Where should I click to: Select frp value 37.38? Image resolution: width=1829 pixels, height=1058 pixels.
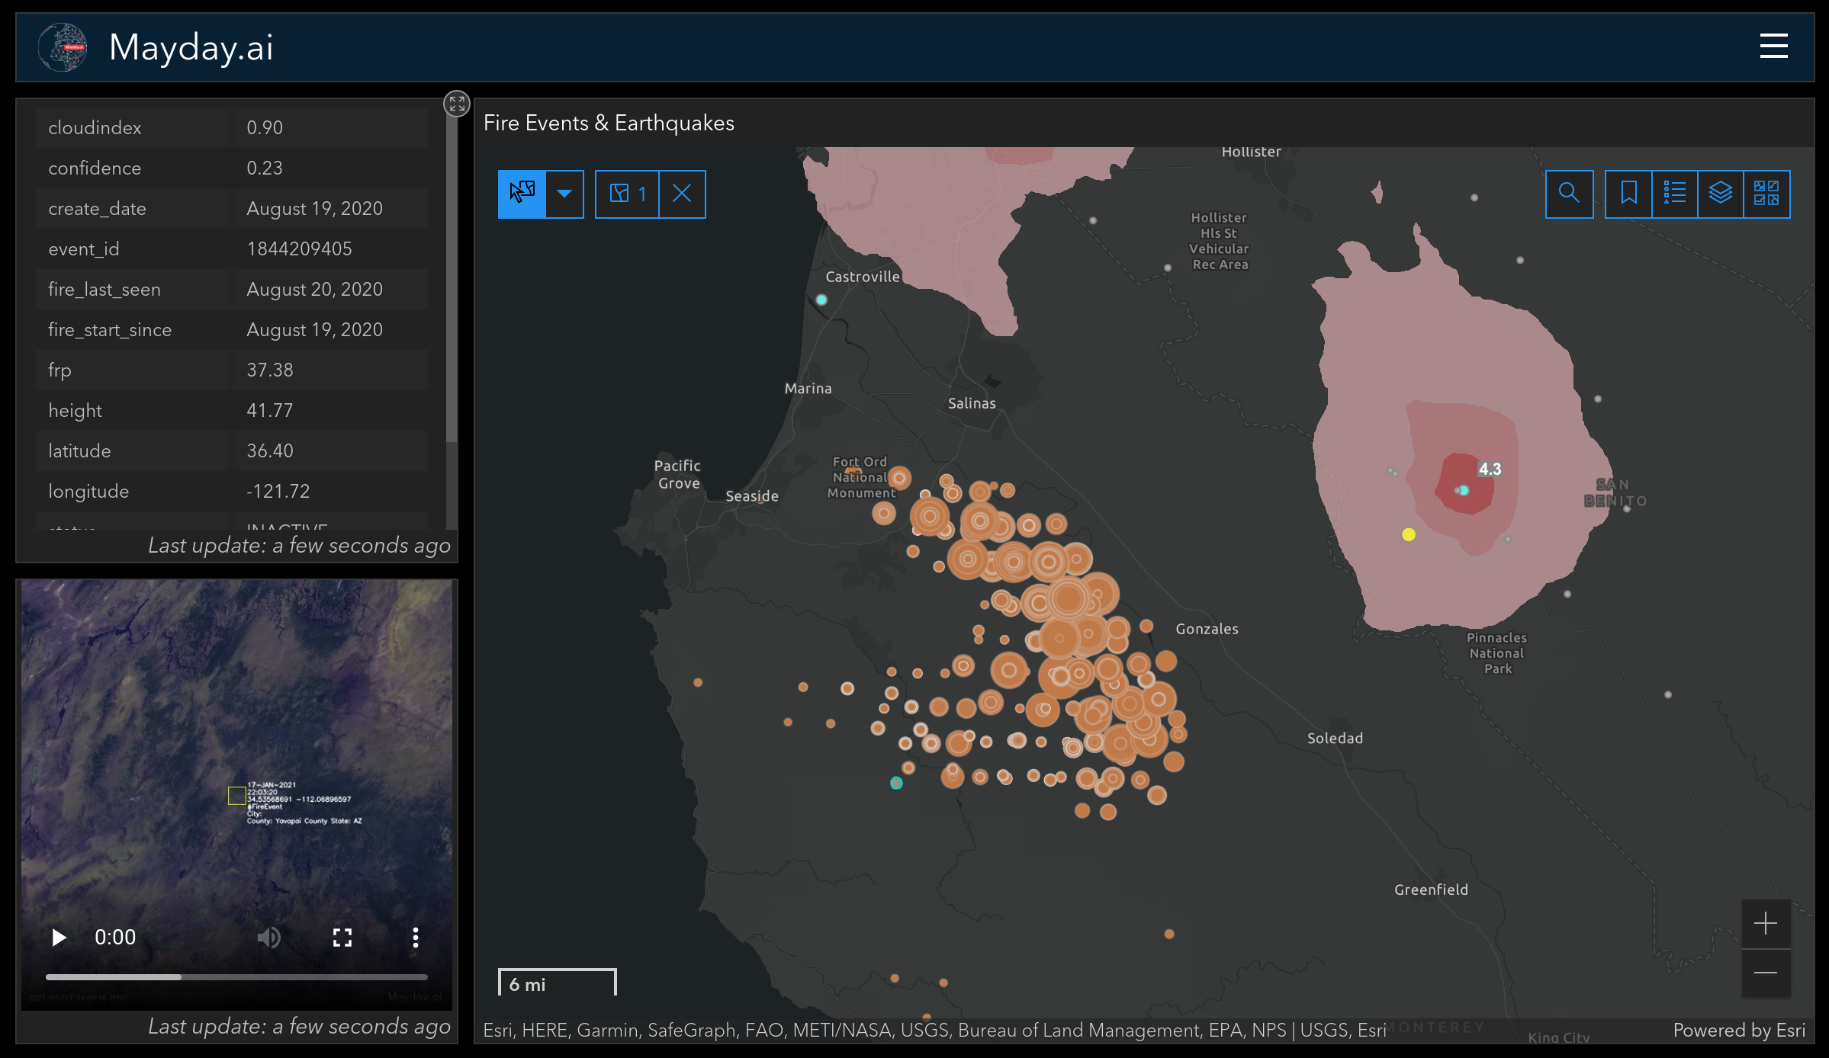[269, 370]
